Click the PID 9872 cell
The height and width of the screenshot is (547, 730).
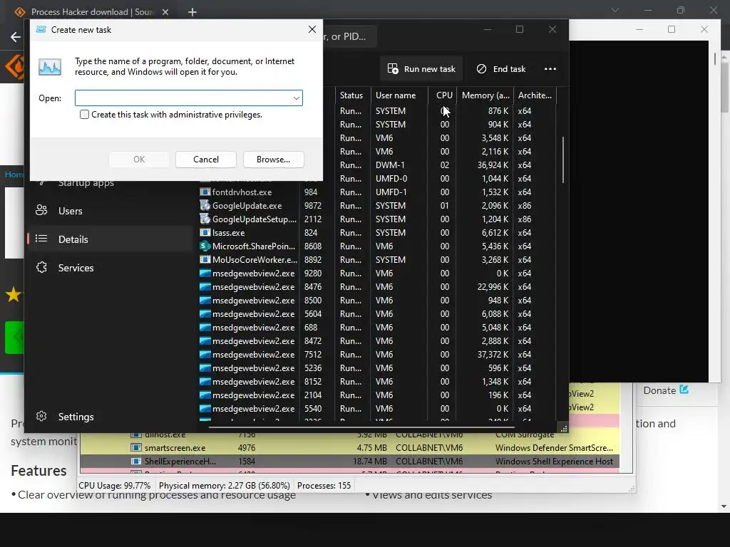[313, 206]
